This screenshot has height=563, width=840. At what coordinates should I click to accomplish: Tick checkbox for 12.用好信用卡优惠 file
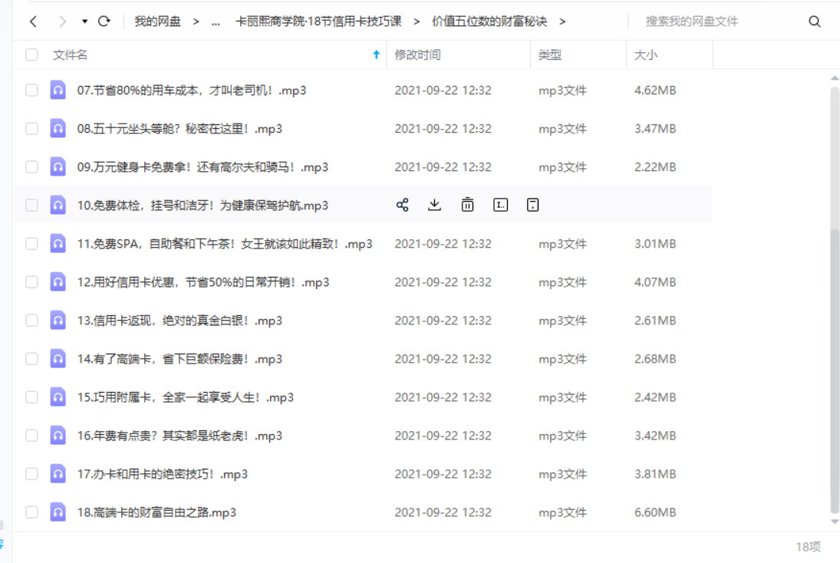coord(31,282)
